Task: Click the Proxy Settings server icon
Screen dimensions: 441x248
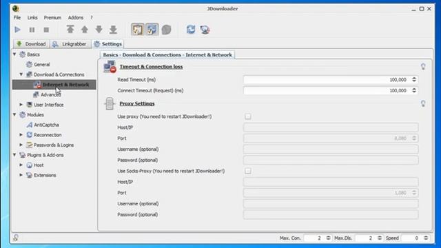Action: [x=110, y=103]
